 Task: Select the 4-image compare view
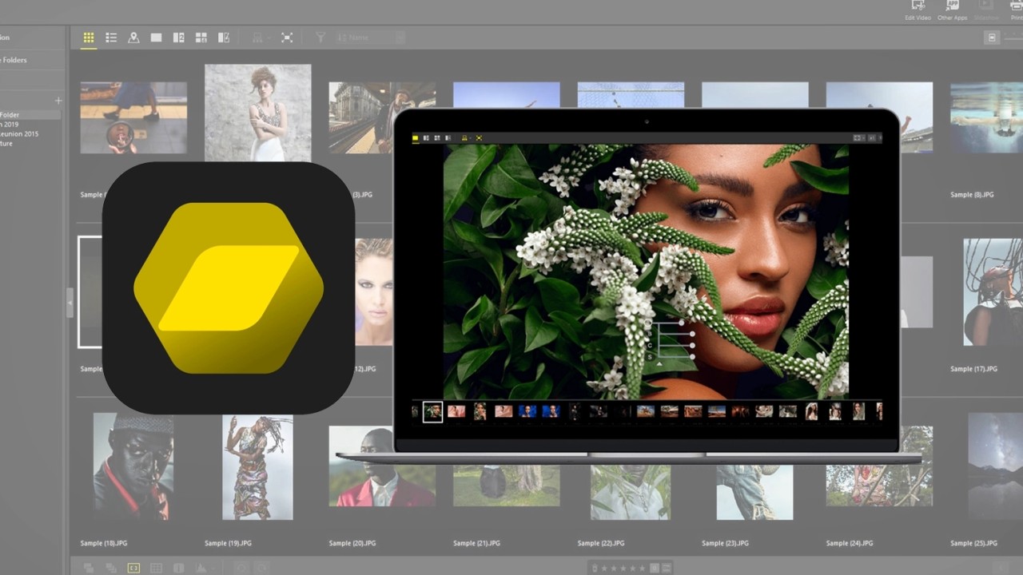click(x=201, y=38)
